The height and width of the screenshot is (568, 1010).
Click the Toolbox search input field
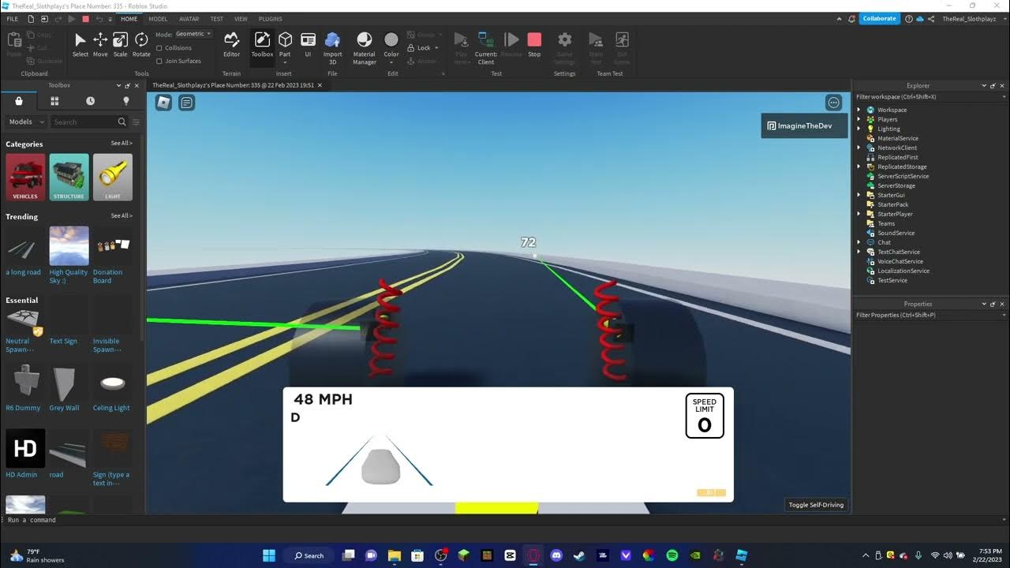[x=84, y=121]
